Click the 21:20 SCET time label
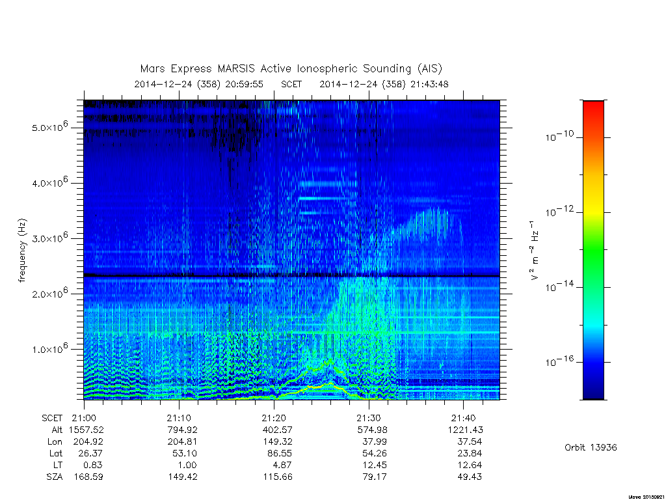 point(274,418)
